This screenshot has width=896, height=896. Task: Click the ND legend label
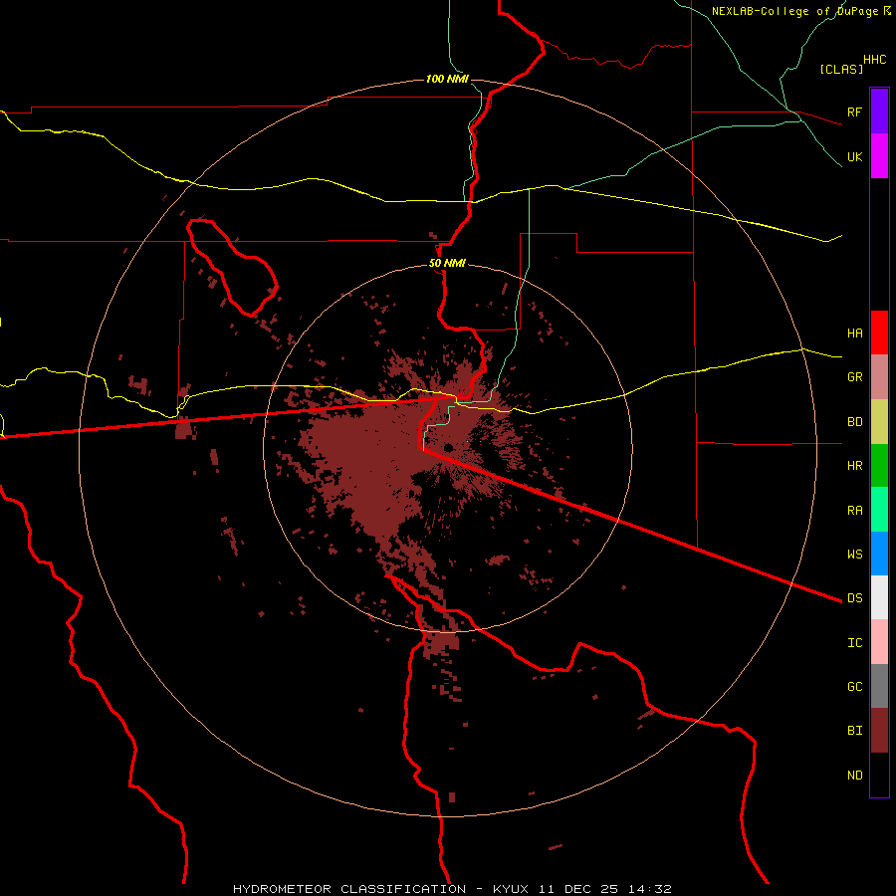(x=854, y=775)
